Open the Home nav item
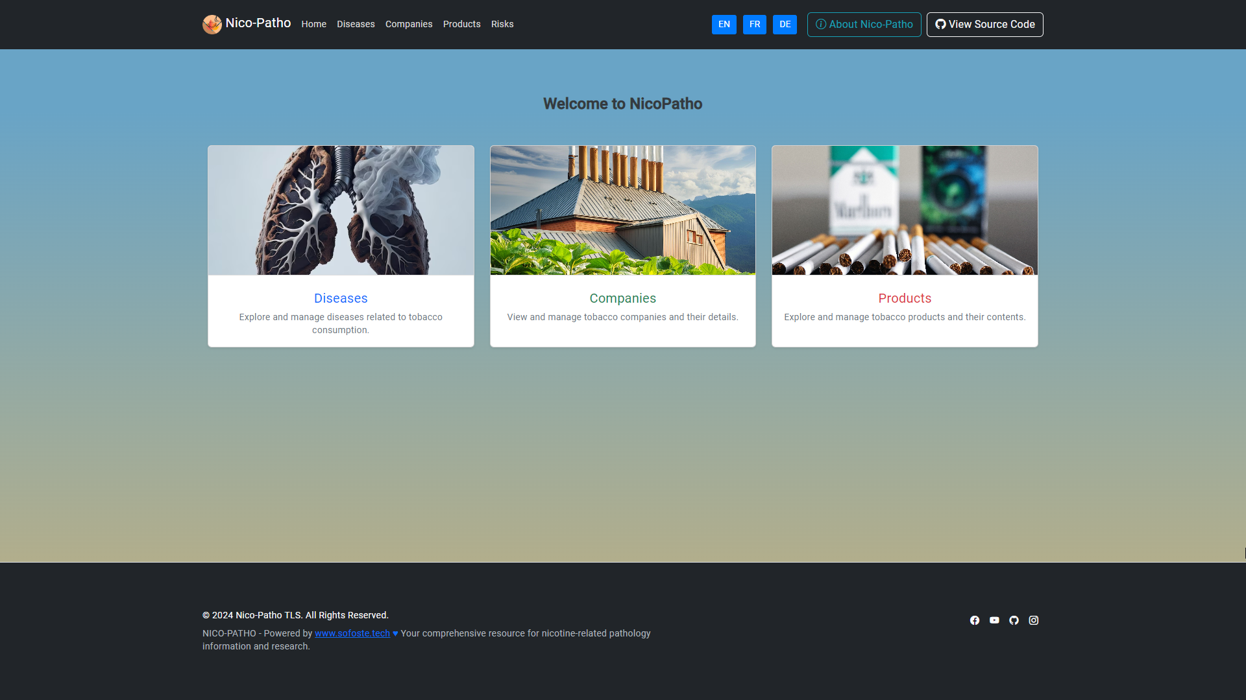 point(313,25)
